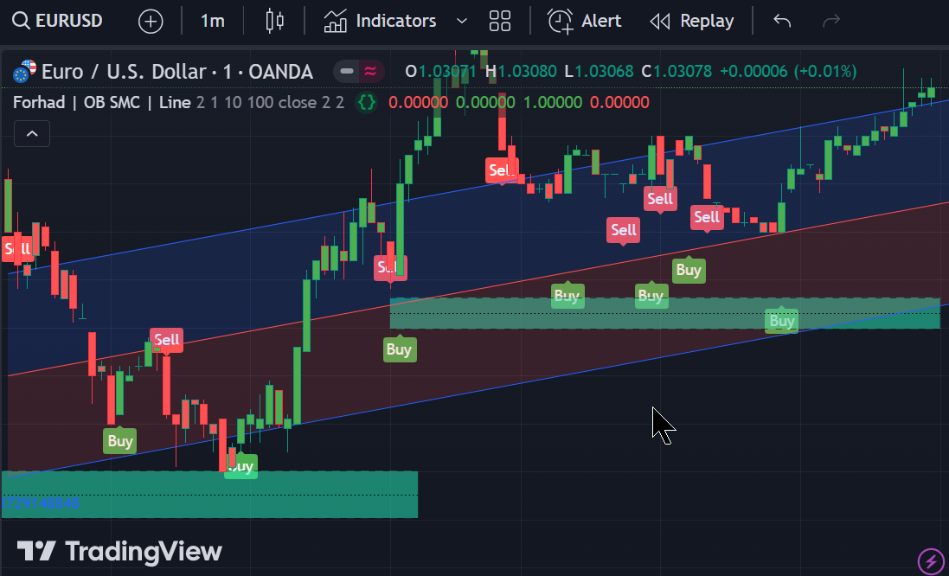949x576 pixels.
Task: Click the add symbol plus icon
Action: pyautogui.click(x=151, y=22)
